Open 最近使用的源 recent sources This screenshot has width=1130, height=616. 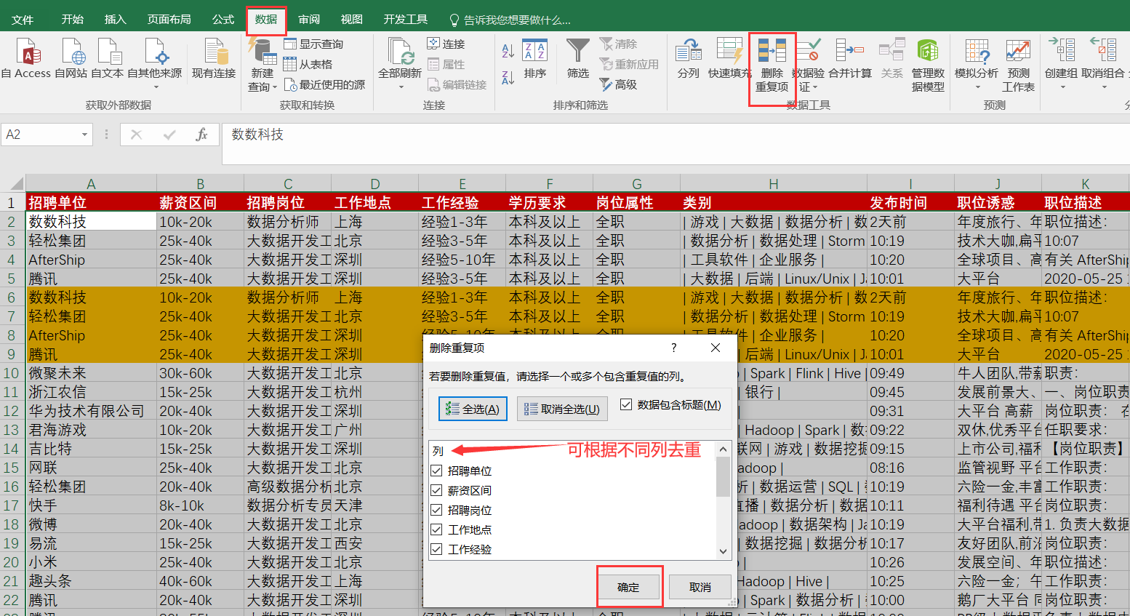click(324, 84)
